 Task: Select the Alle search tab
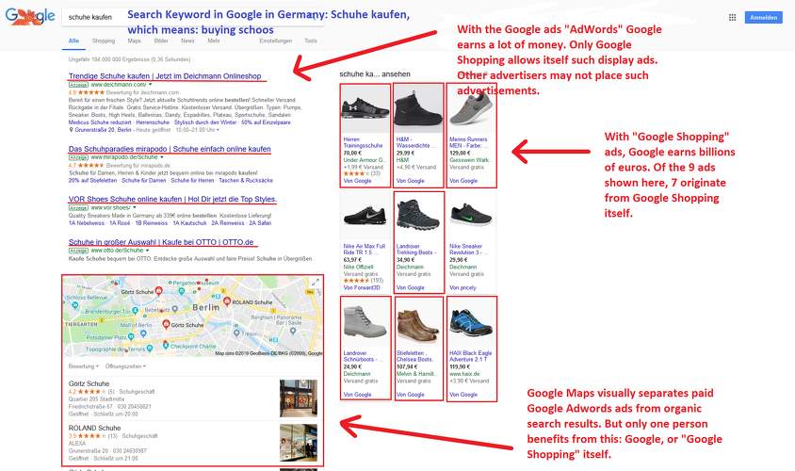[x=73, y=41]
